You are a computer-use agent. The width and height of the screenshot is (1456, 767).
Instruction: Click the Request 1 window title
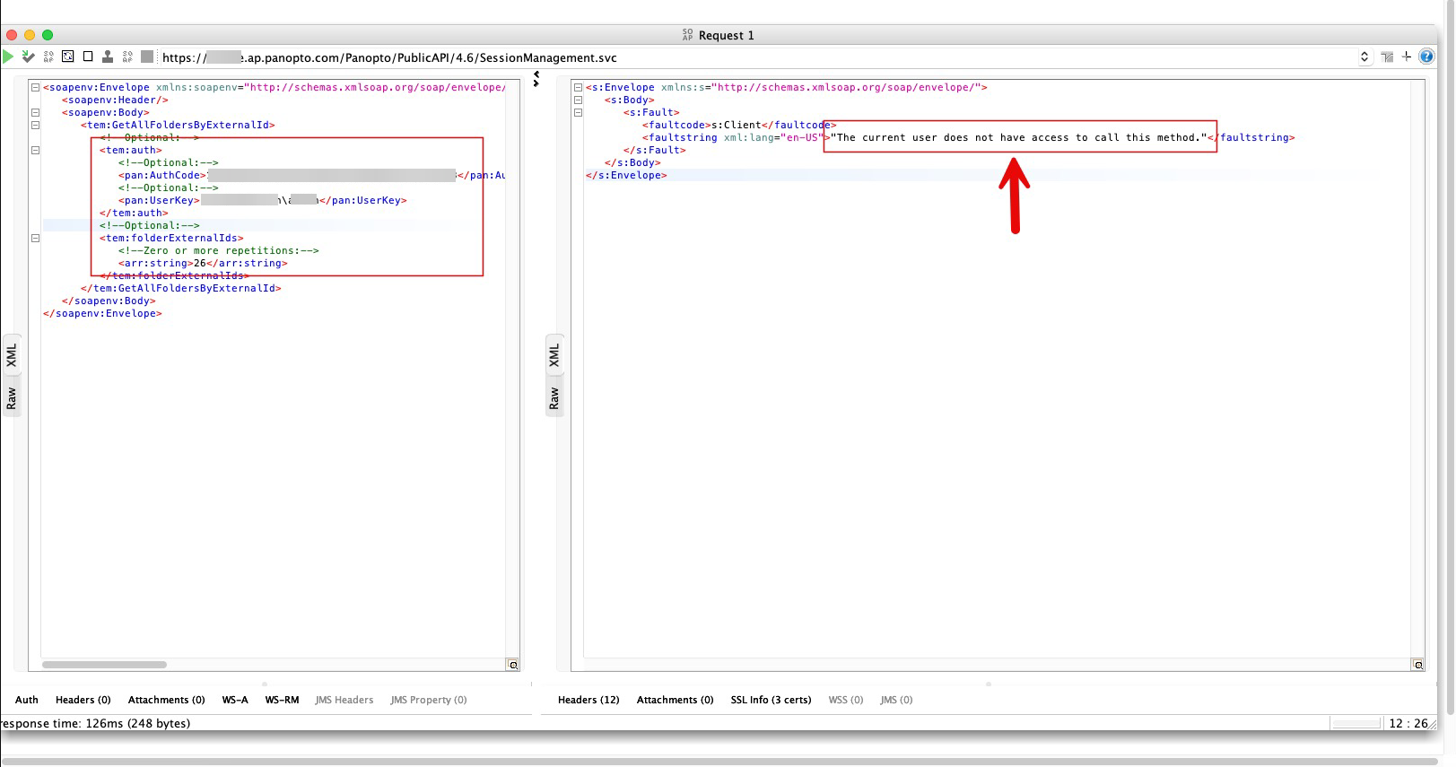[x=726, y=35]
